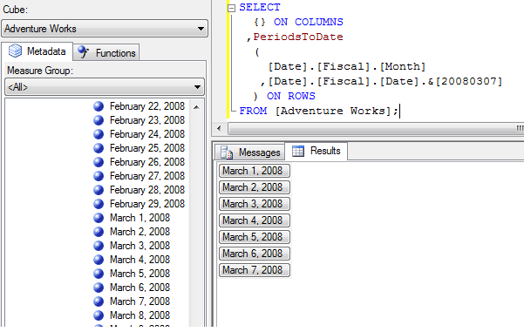The width and height of the screenshot is (524, 332).
Task: Open the Cube dropdown showing Adventure Works
Action: [x=105, y=29]
